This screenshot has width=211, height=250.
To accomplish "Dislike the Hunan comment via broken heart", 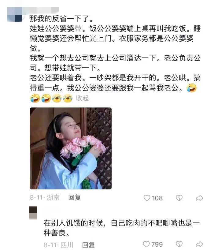I will 179,198.
